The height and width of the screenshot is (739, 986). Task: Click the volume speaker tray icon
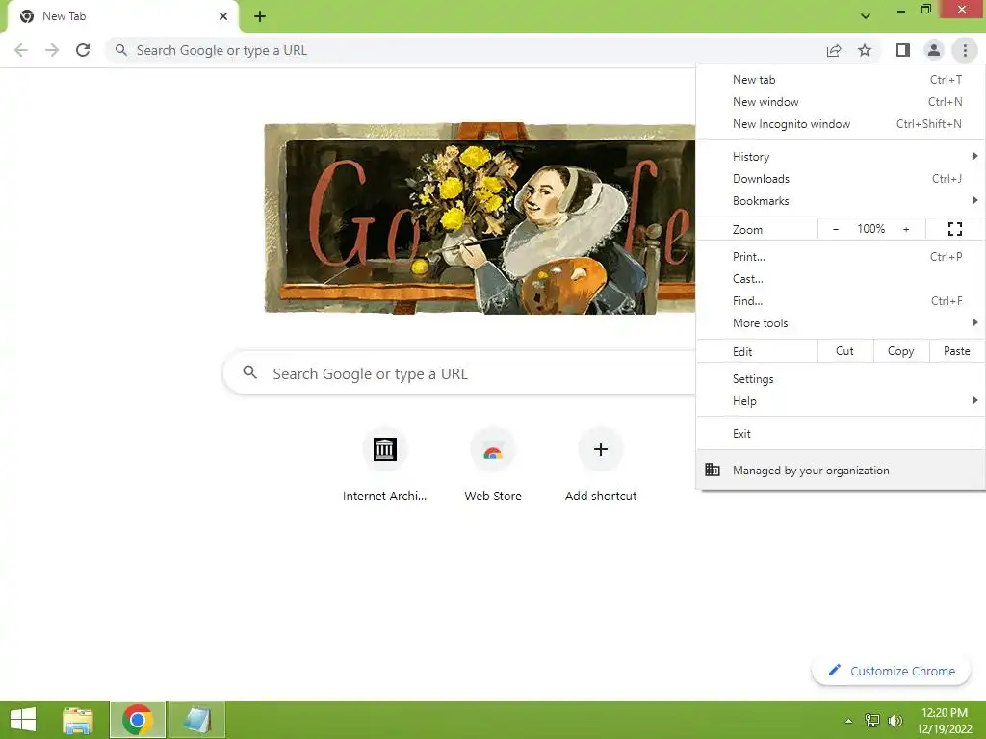click(895, 720)
